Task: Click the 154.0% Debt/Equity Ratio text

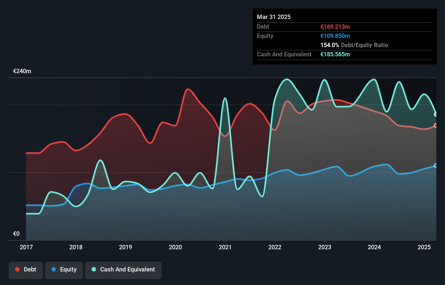Action: 354,45
